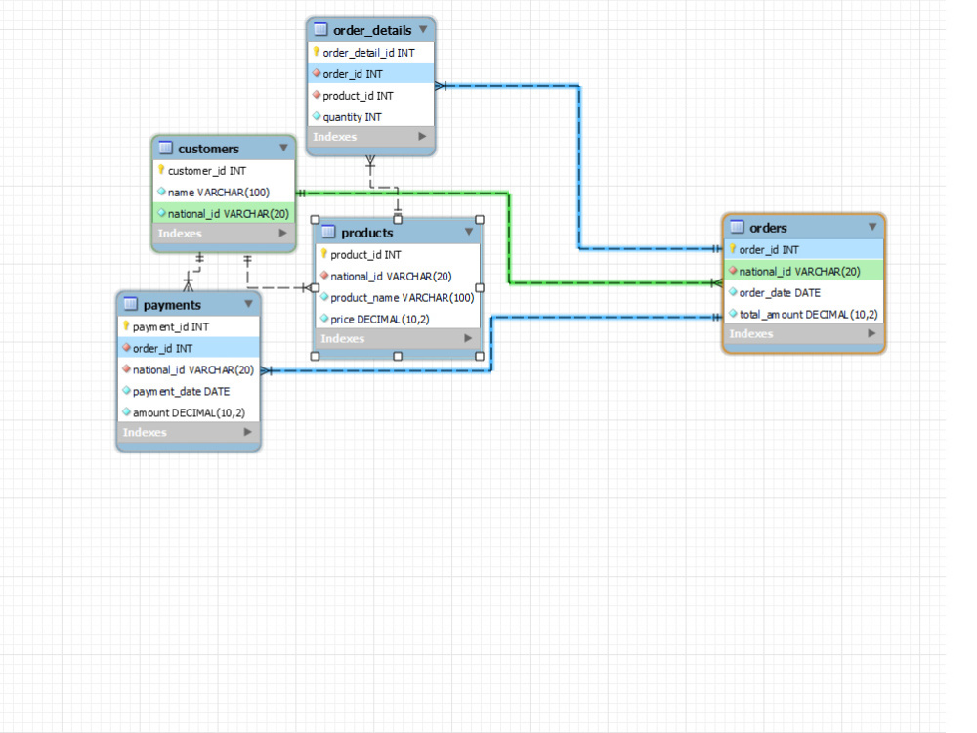This screenshot has width=977, height=733.
Task: Select blue order_details-to-orders relationship line
Action: coord(578,168)
